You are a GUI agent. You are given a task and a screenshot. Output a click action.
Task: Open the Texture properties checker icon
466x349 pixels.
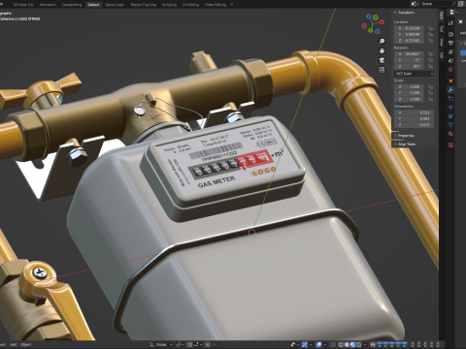click(450, 145)
